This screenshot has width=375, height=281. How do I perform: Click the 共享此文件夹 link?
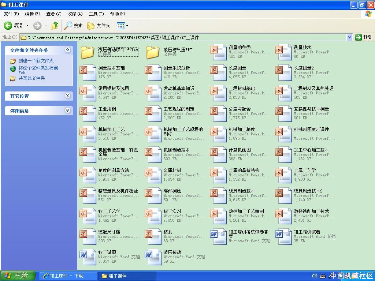31,78
